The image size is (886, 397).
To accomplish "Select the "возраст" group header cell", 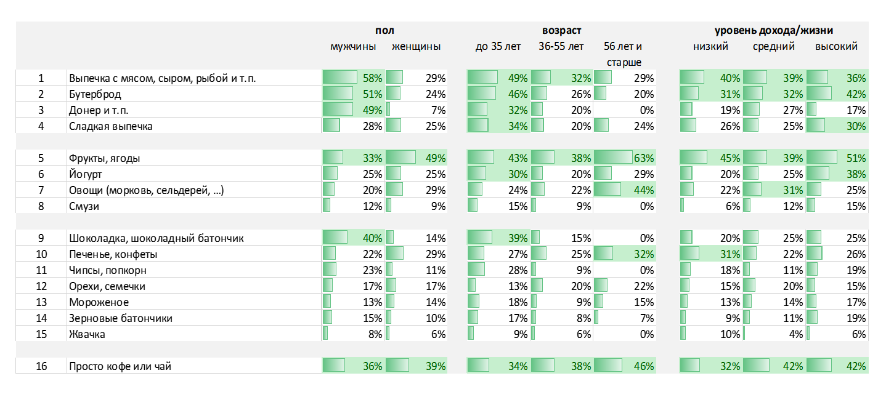I will coord(561,30).
